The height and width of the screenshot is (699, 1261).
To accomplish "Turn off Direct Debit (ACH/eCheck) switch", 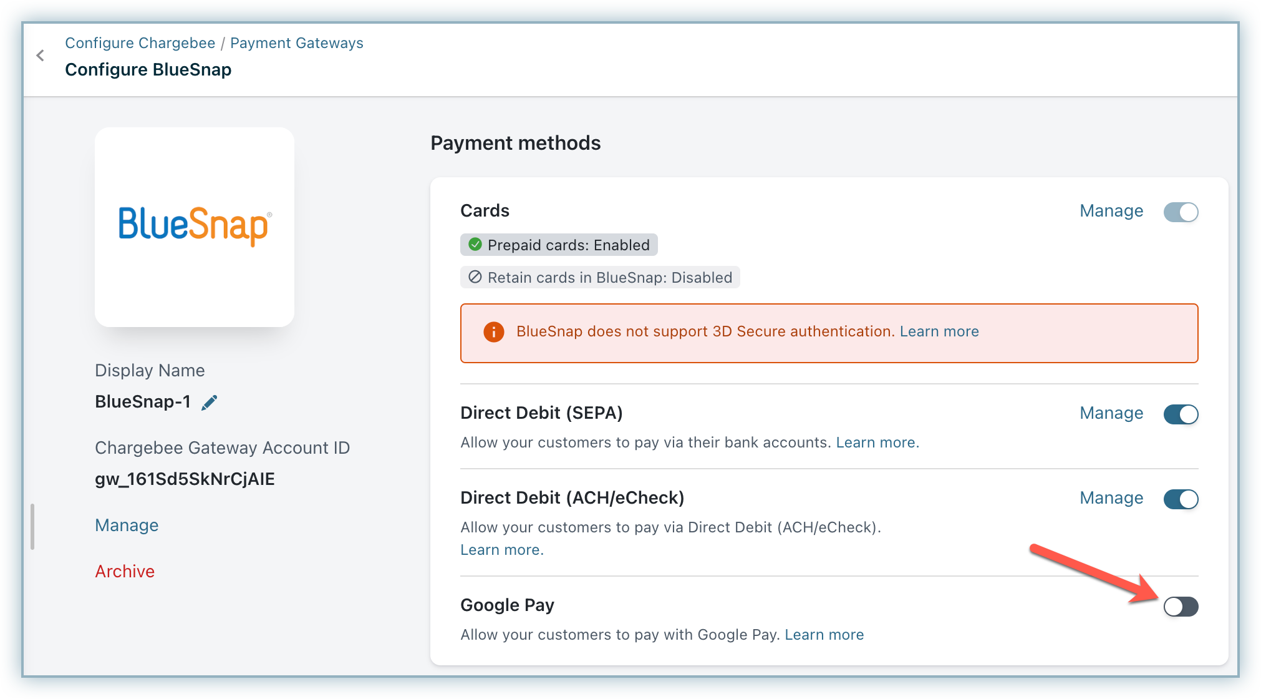I will (1181, 499).
